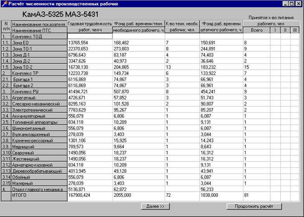
Task: Maximize the Расчёт численности window
Action: pos(291,4)
